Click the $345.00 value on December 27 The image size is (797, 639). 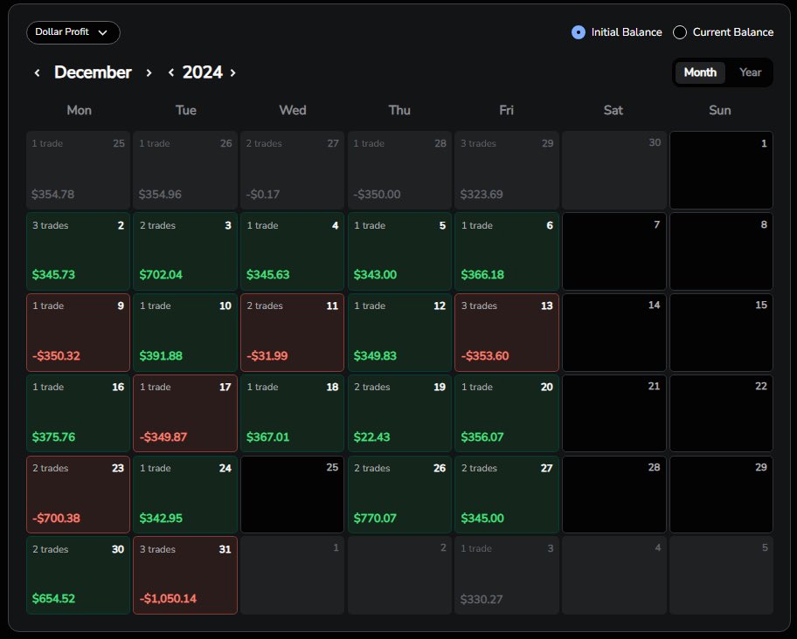click(x=482, y=519)
